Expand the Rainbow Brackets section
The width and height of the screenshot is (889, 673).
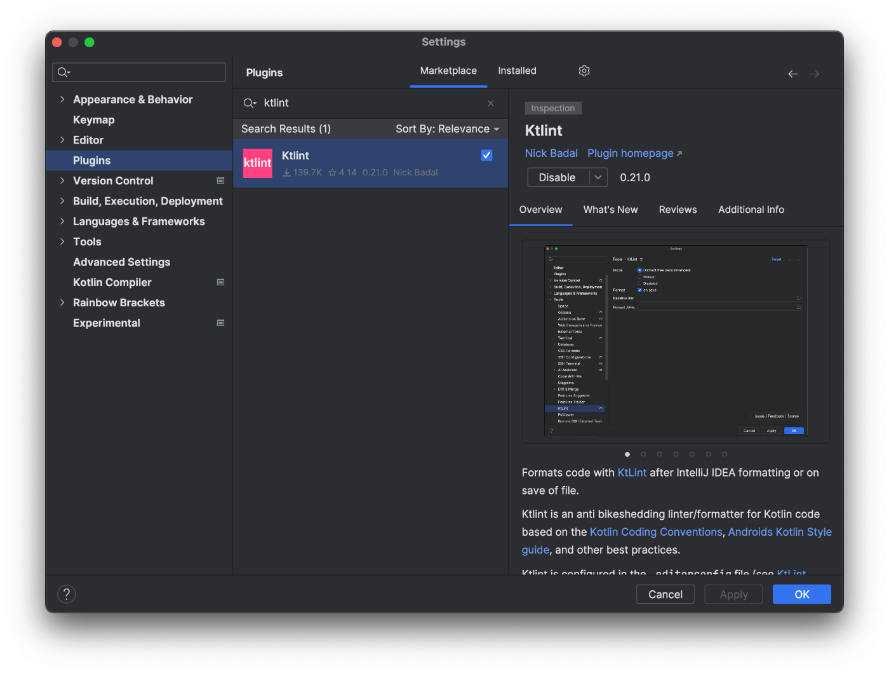62,303
